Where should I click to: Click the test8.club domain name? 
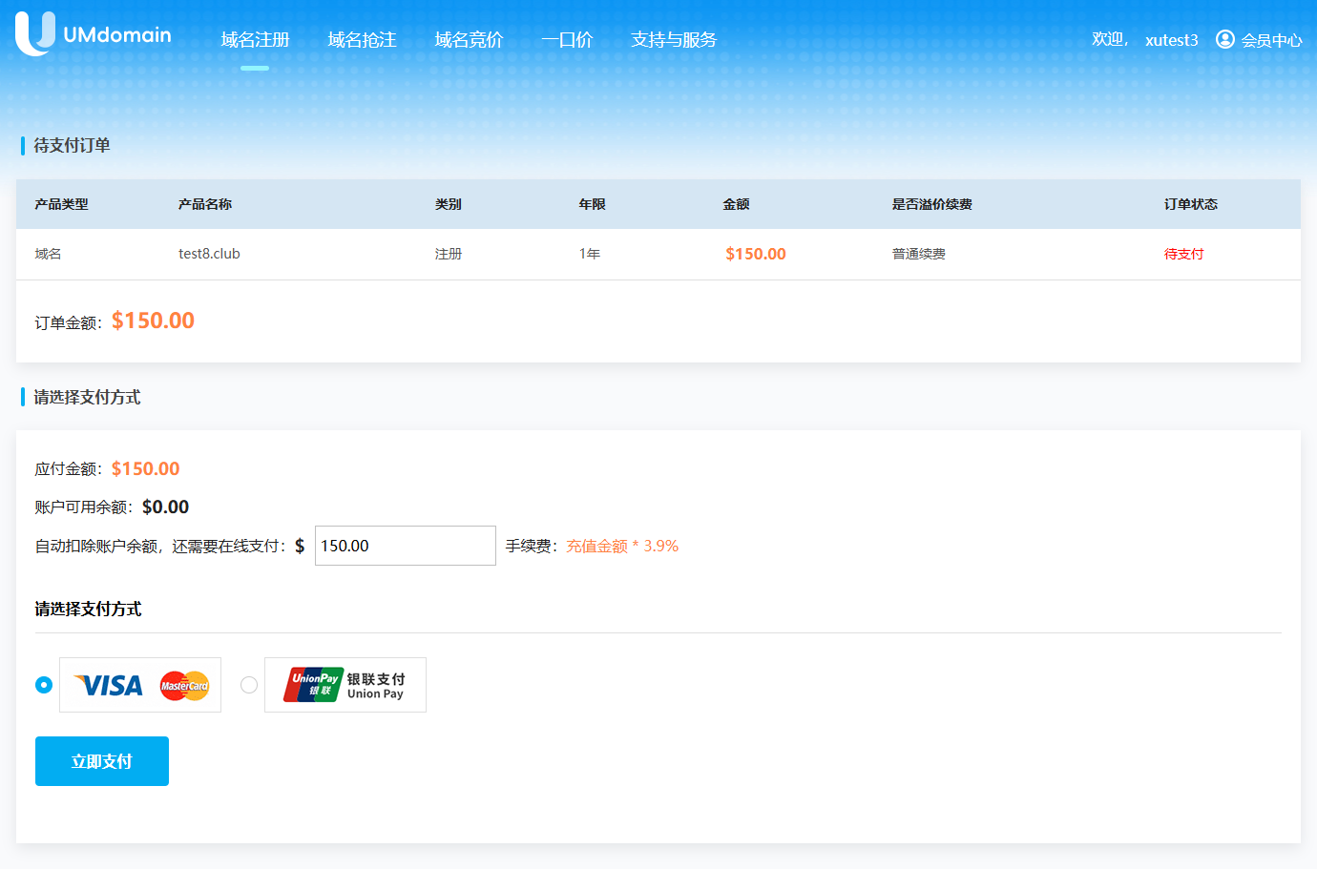point(209,254)
